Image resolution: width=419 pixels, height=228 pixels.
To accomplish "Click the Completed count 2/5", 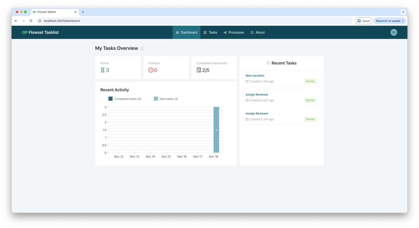I will click(x=206, y=70).
